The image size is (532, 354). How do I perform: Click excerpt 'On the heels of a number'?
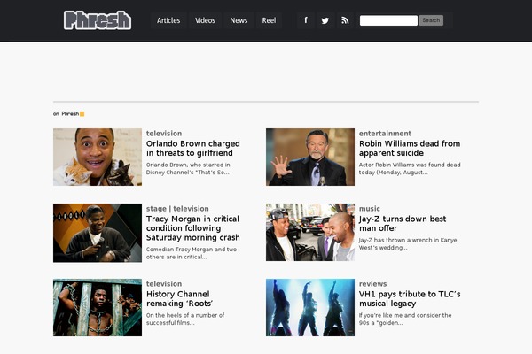click(x=185, y=319)
